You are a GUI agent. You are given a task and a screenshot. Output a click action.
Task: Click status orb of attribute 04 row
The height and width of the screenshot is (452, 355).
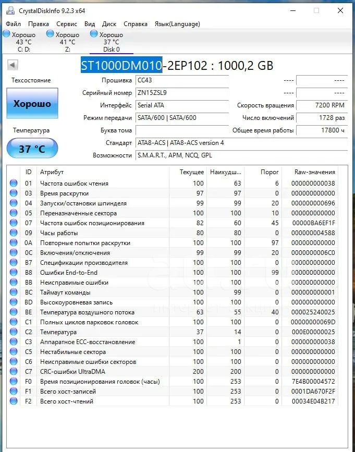coord(14,203)
